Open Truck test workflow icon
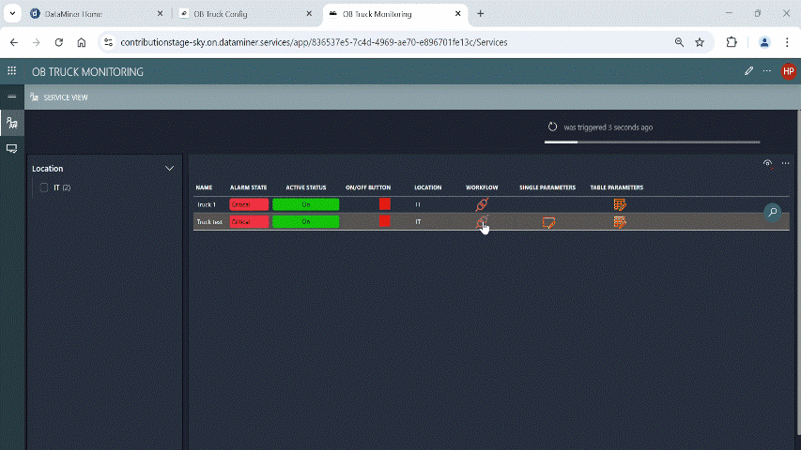This screenshot has width=801, height=450. (x=482, y=222)
